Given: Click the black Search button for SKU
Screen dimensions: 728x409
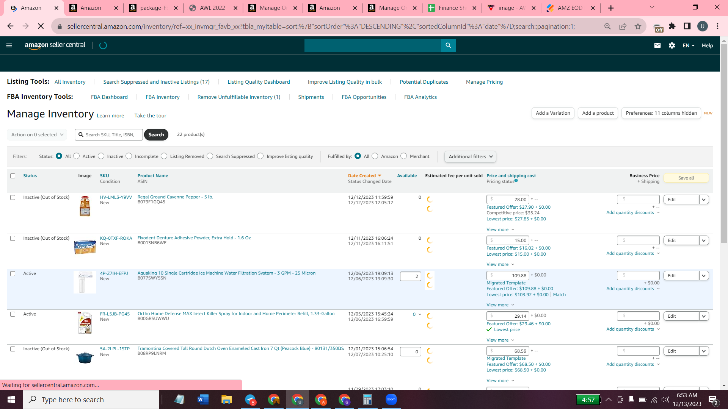Looking at the screenshot, I should pos(156,134).
